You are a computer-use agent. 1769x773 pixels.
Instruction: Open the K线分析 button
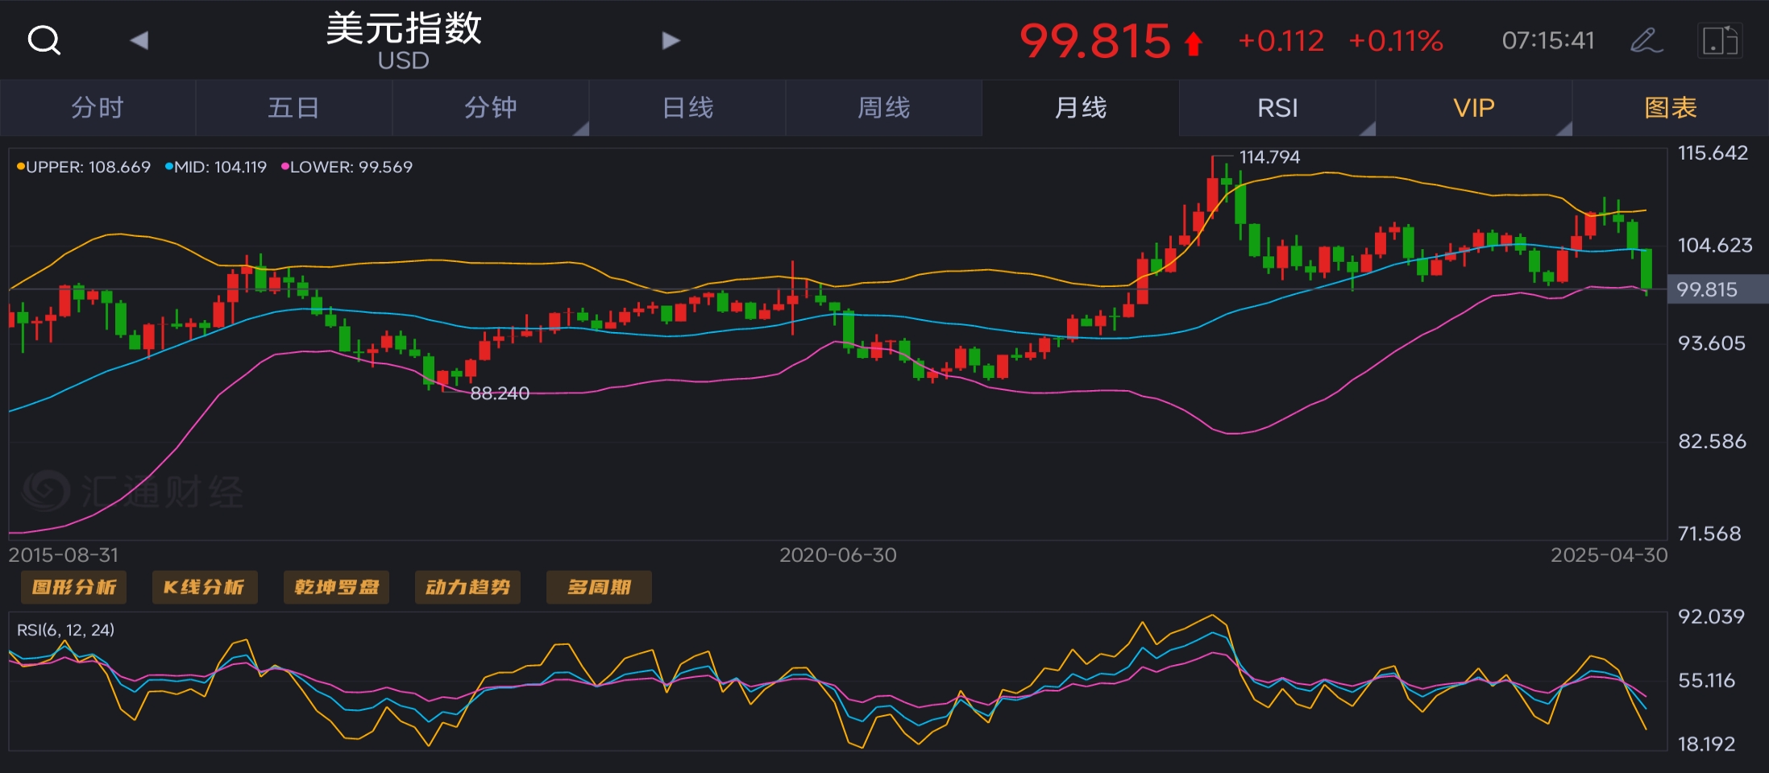coord(205,587)
